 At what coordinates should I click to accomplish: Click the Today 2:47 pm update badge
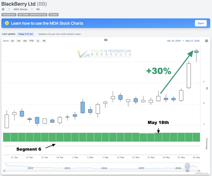point(25,34)
